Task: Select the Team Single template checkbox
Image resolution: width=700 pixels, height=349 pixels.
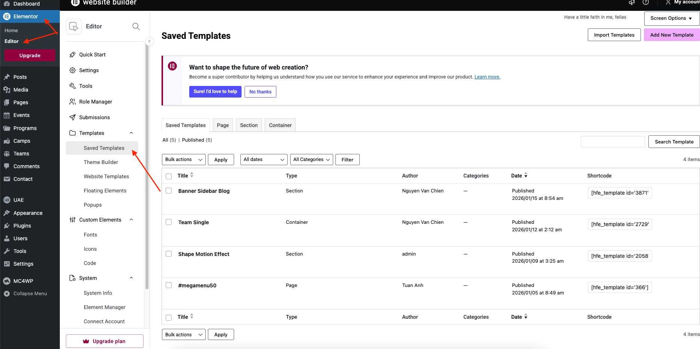Action: (169, 222)
